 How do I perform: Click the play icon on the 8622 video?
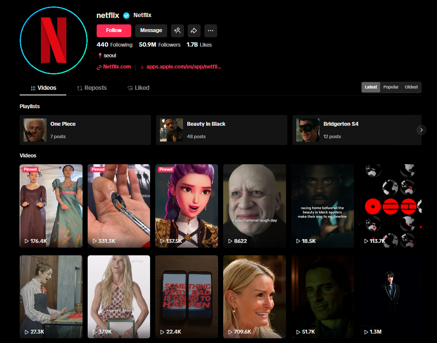(230, 241)
